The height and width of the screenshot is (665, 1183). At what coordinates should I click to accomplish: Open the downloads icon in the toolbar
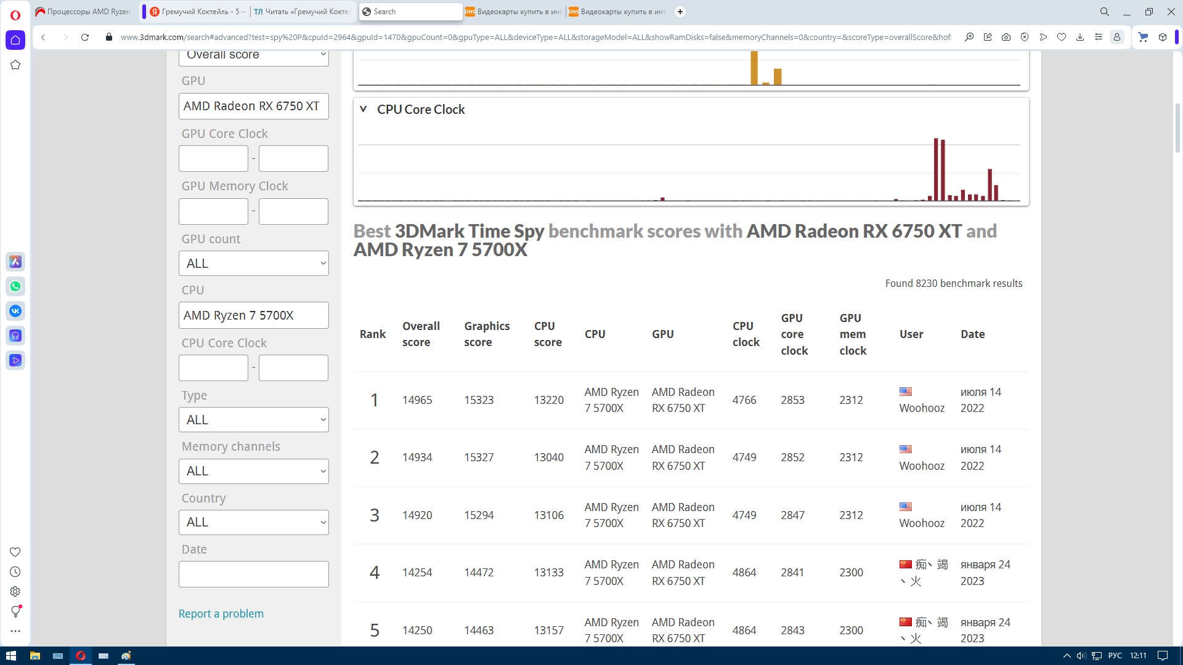(1080, 37)
